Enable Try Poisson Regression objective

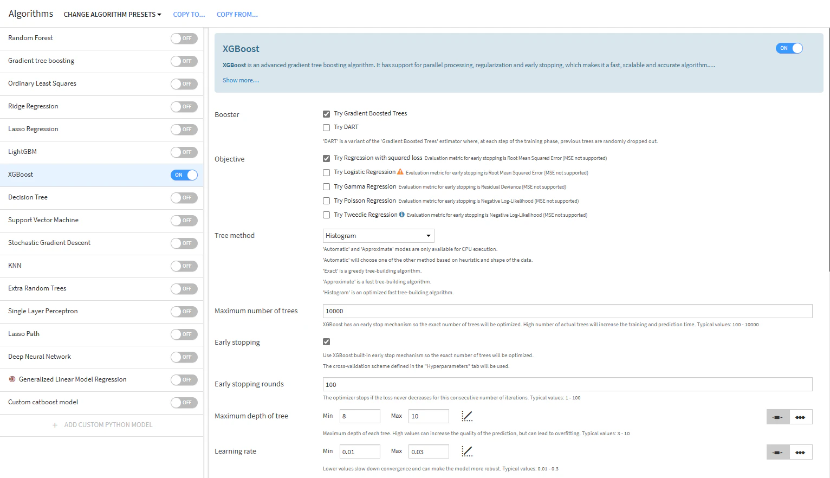point(326,201)
